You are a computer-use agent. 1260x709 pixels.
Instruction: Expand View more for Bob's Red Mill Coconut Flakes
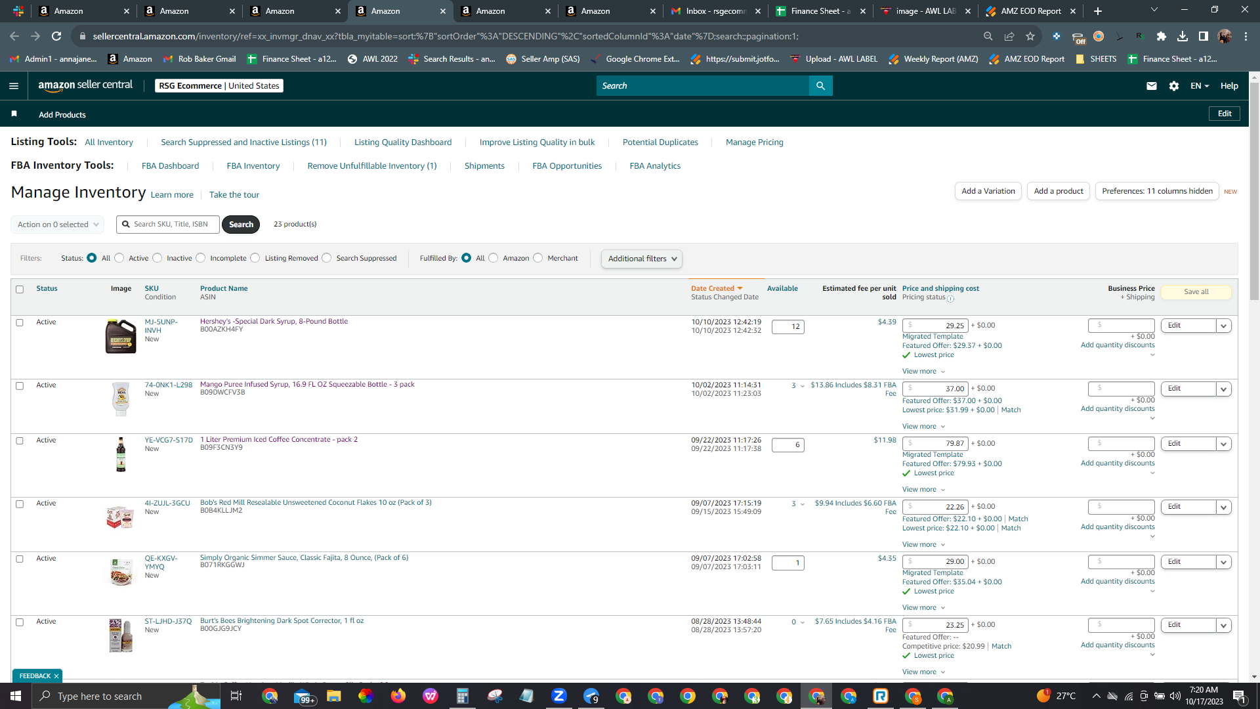tap(923, 545)
